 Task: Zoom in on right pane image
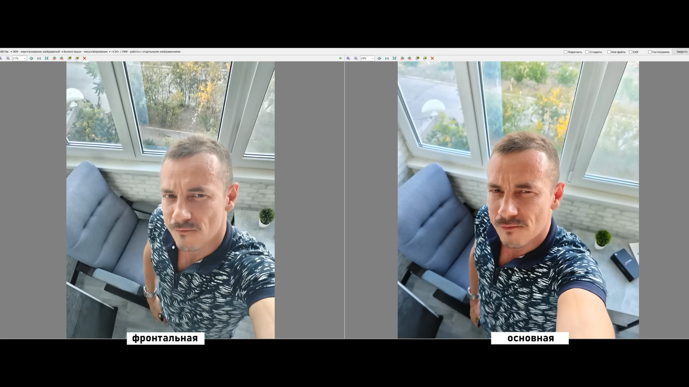tap(348, 58)
